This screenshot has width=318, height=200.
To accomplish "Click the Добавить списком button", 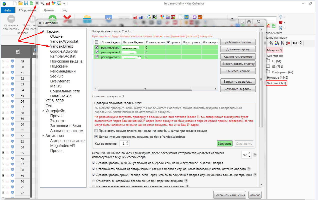I will (238, 42).
